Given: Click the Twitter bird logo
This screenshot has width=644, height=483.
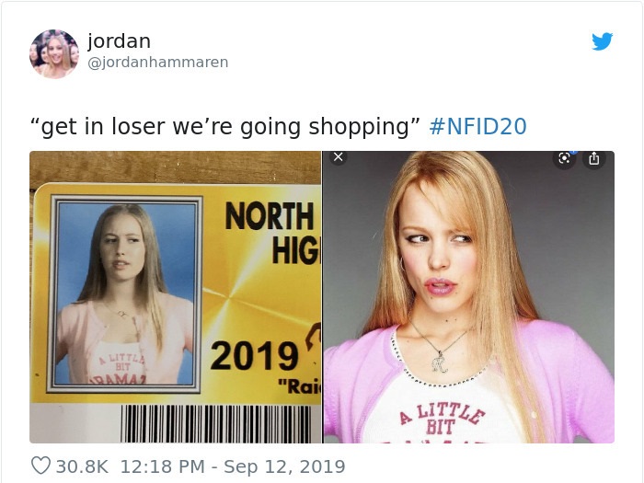Looking at the screenshot, I should coord(602,41).
